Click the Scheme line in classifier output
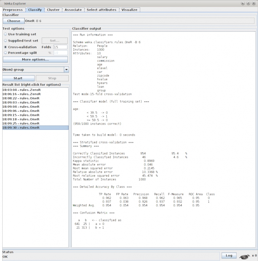258x261 pixels. tap(107, 42)
